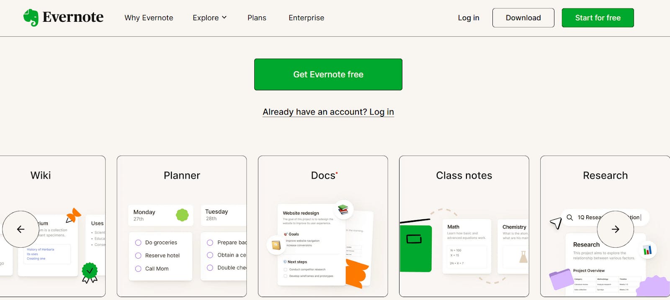670x300 pixels.
Task: Toggle the Reserve hotel task circle
Action: point(138,256)
